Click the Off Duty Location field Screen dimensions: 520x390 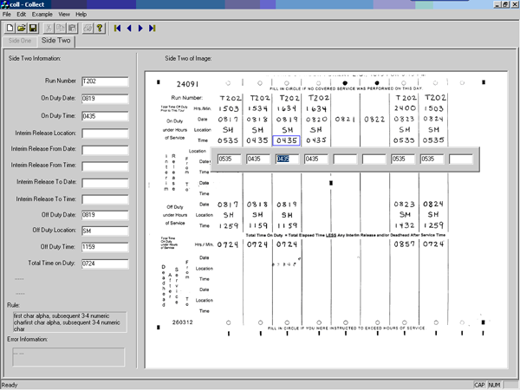[x=105, y=231]
